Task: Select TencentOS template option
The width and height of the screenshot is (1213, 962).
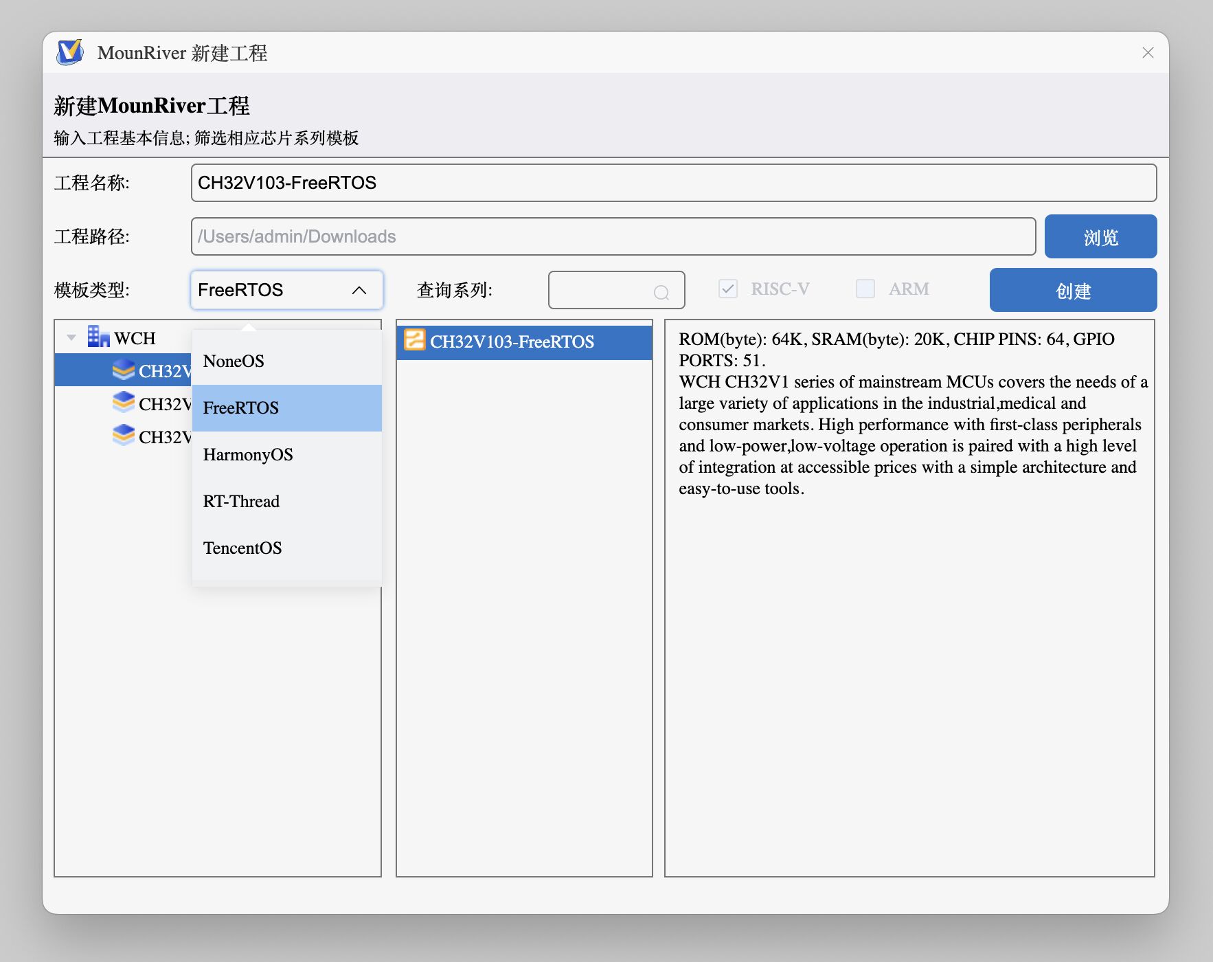Action: coord(242,548)
